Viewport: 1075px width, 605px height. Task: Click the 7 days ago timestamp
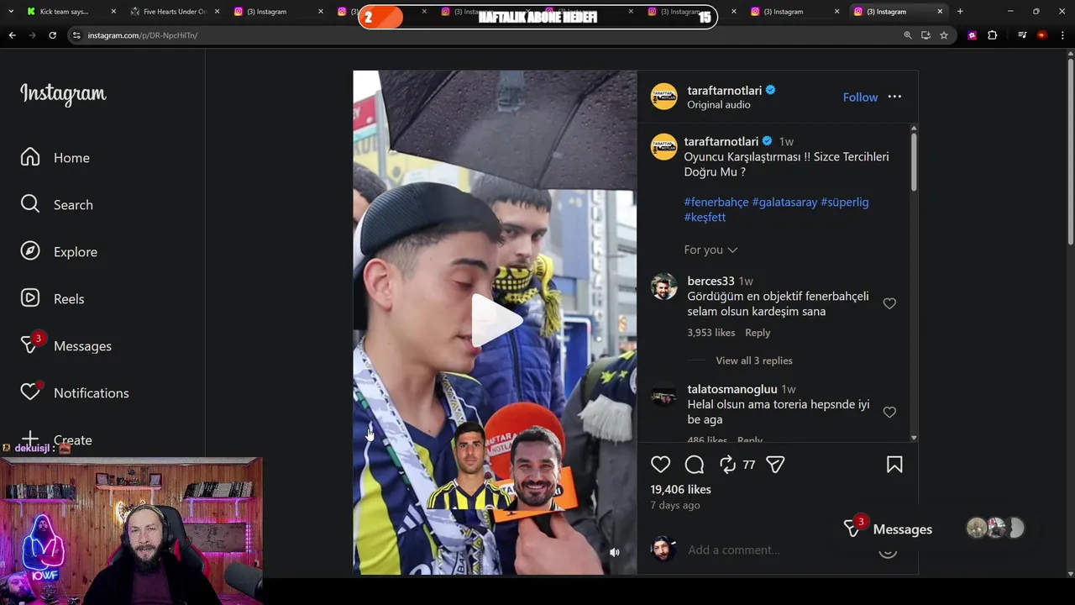coord(675,505)
